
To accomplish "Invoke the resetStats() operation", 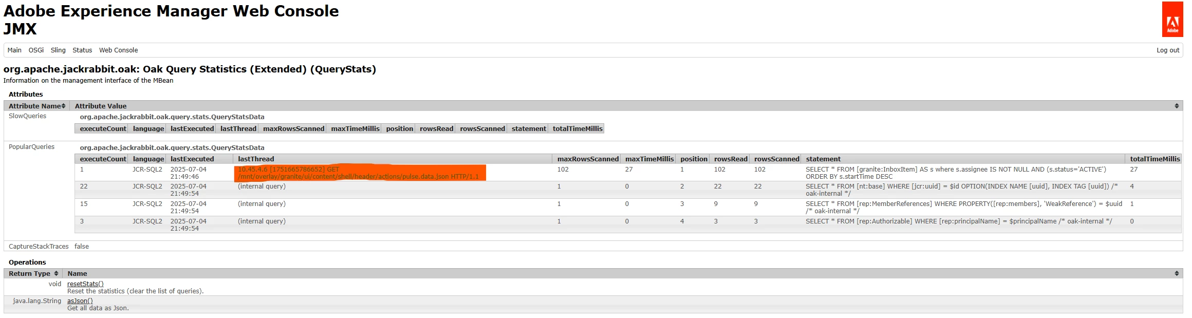I will click(85, 284).
